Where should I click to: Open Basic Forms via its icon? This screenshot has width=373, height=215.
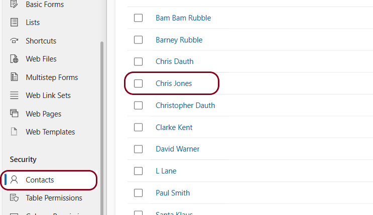click(x=14, y=4)
